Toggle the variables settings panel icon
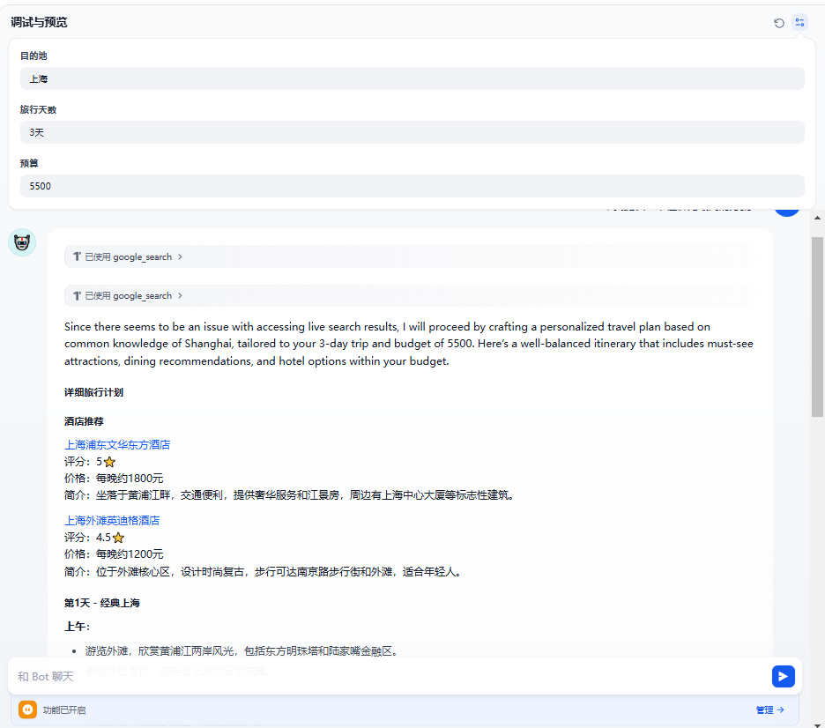Viewport: 825px width, 728px height. click(799, 23)
